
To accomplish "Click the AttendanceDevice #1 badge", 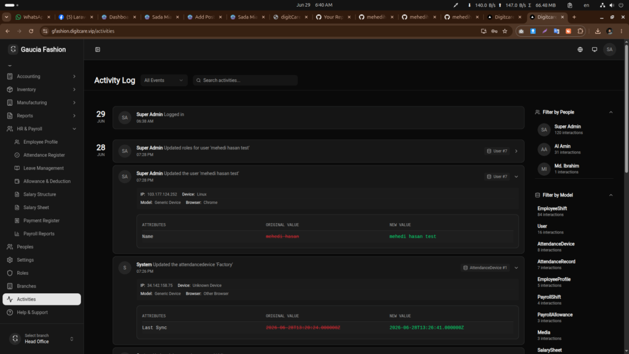I will pos(485,268).
